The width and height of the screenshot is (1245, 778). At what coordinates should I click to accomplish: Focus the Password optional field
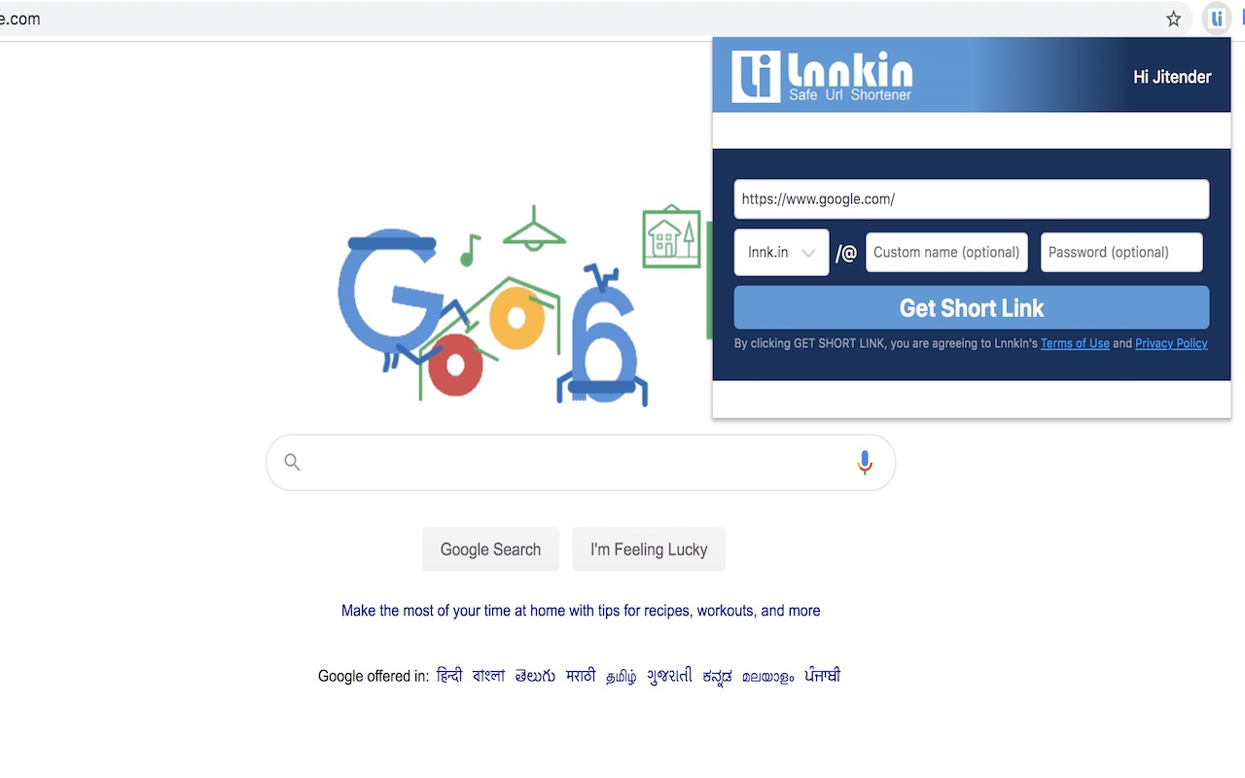coord(1121,253)
